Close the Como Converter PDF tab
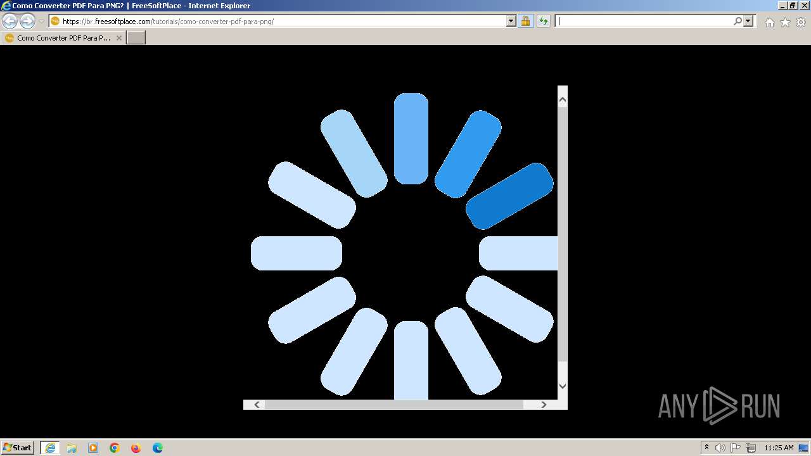Image resolution: width=811 pixels, height=456 pixels. (118, 38)
